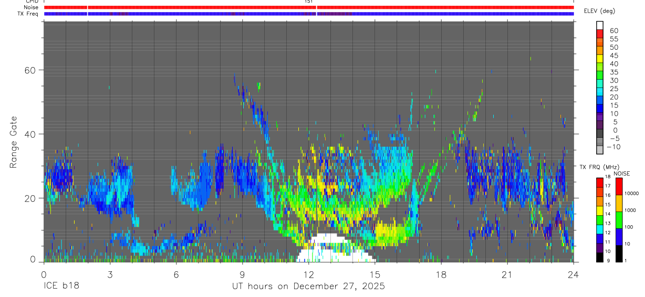Viewport: 645px width, 297px height.
Task: Click the red top segment of TX FRQ colorbar
Action: tap(600, 182)
